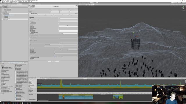Click the second slider handle in lower inspector section
Image resolution: width=186 pixels, height=104 pixels.
coord(61,50)
